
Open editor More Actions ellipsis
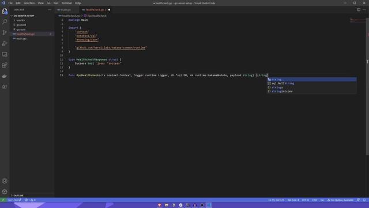coord(364,10)
